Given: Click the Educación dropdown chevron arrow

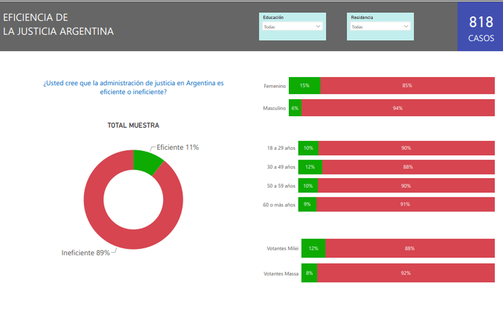Looking at the screenshot, I should pos(318,26).
